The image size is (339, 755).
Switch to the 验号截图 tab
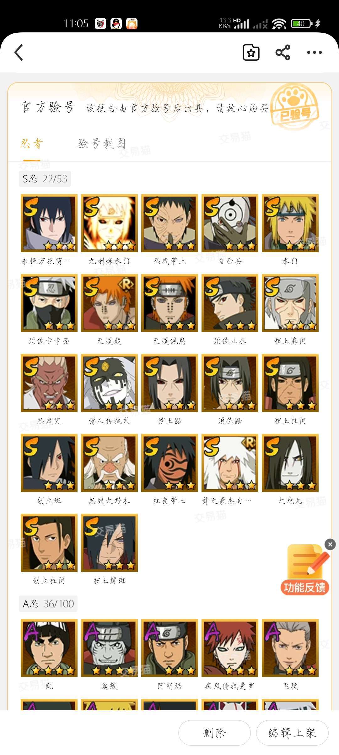point(102,143)
